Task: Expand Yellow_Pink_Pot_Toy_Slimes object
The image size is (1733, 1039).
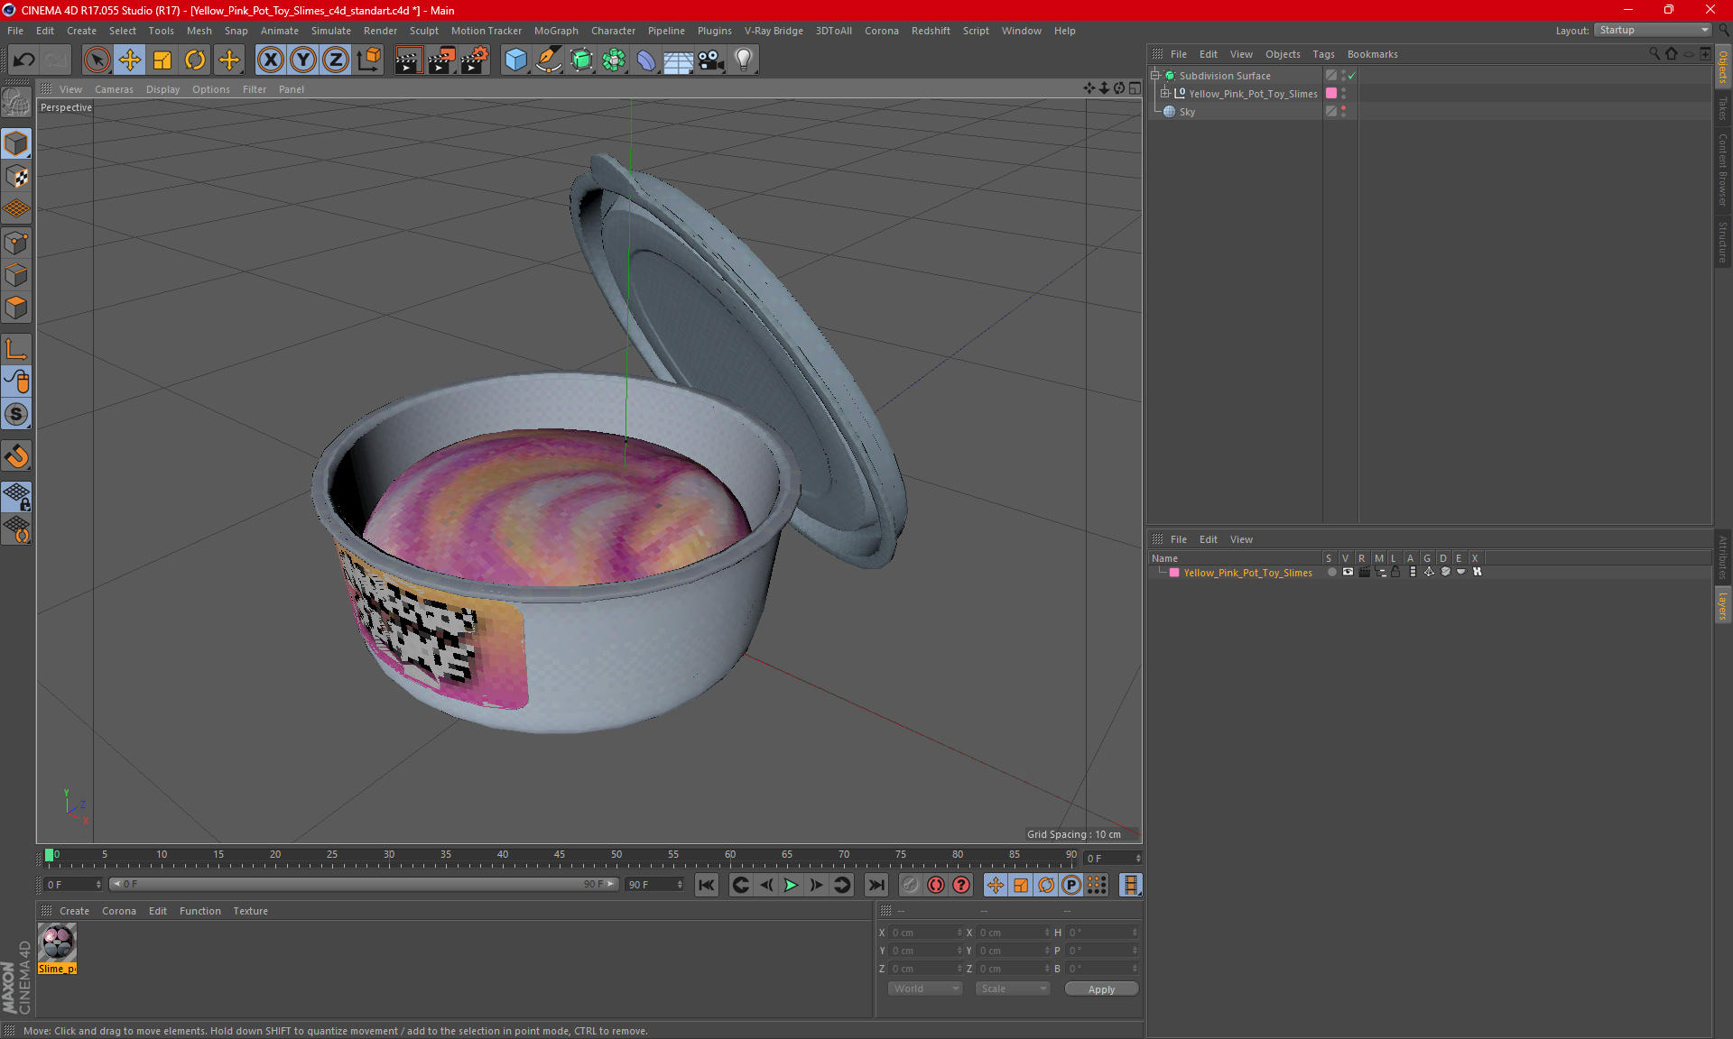Action: pos(1165,93)
